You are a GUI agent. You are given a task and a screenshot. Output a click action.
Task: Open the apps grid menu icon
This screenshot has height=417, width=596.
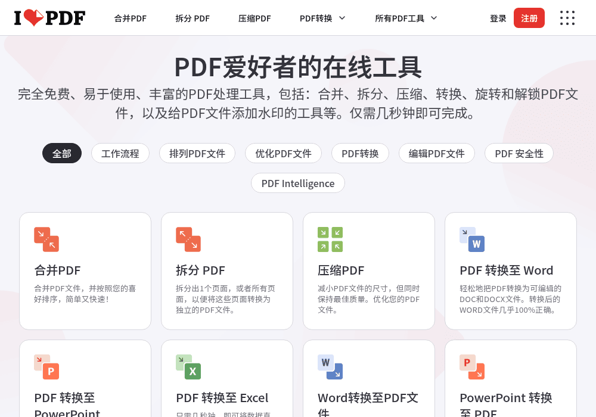click(x=567, y=18)
